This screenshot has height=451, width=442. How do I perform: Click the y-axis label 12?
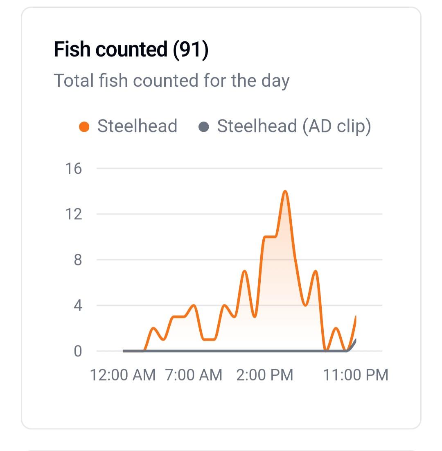[x=74, y=214]
